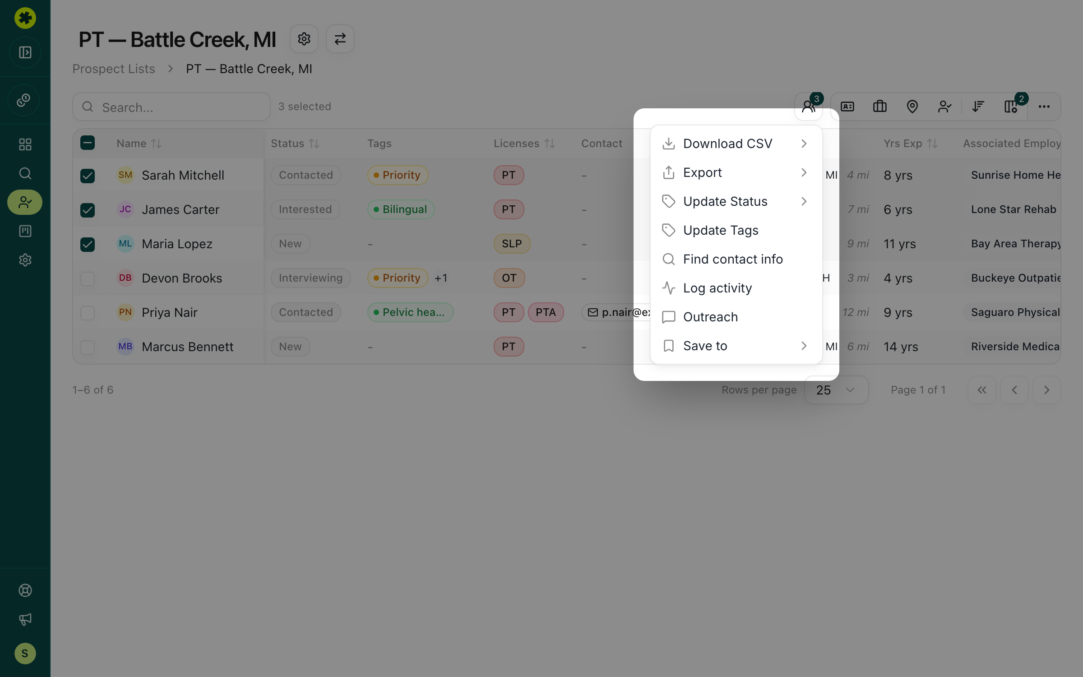Expand the Download CSV submenu
This screenshot has width=1083, height=677.
736,144
